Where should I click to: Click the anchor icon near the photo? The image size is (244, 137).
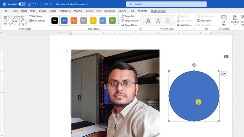point(67,51)
